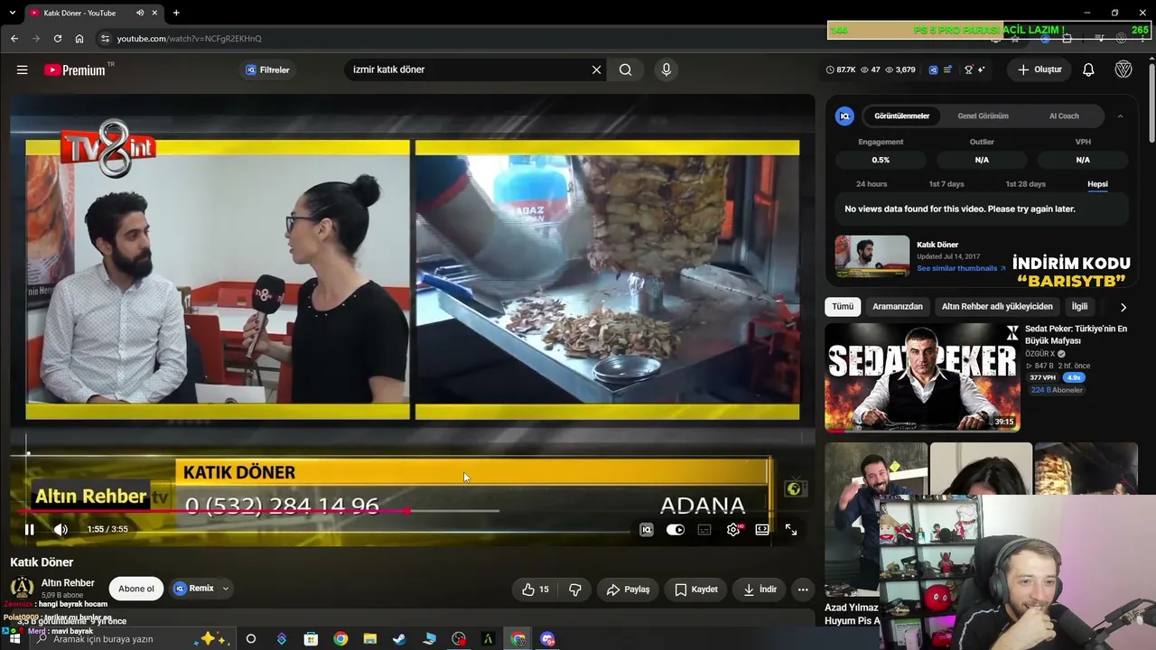Click the Remix button
Viewport: 1156px width, 650px height.
[x=193, y=589]
